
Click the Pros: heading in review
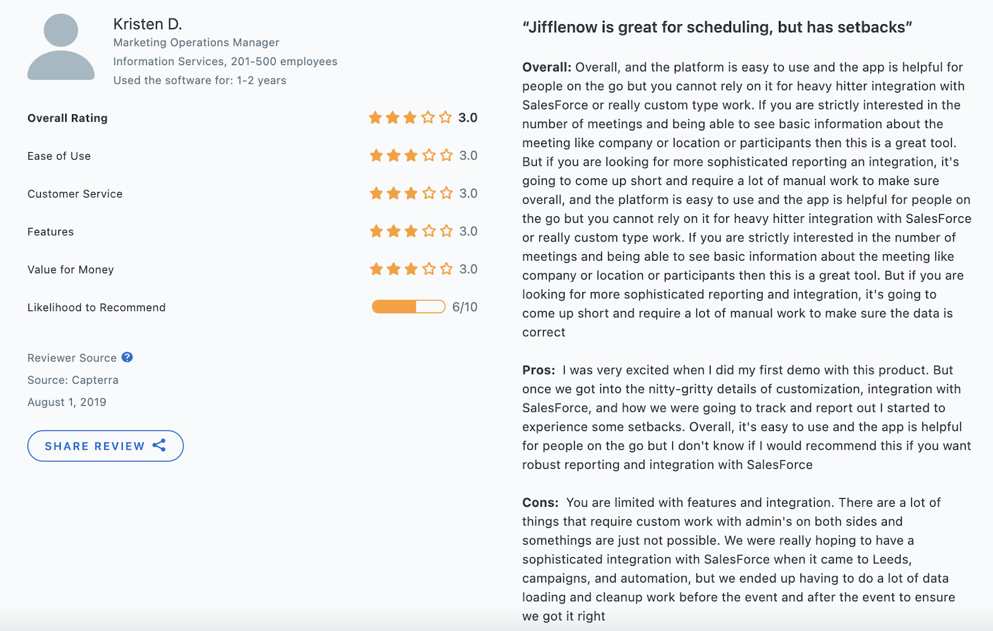point(539,370)
